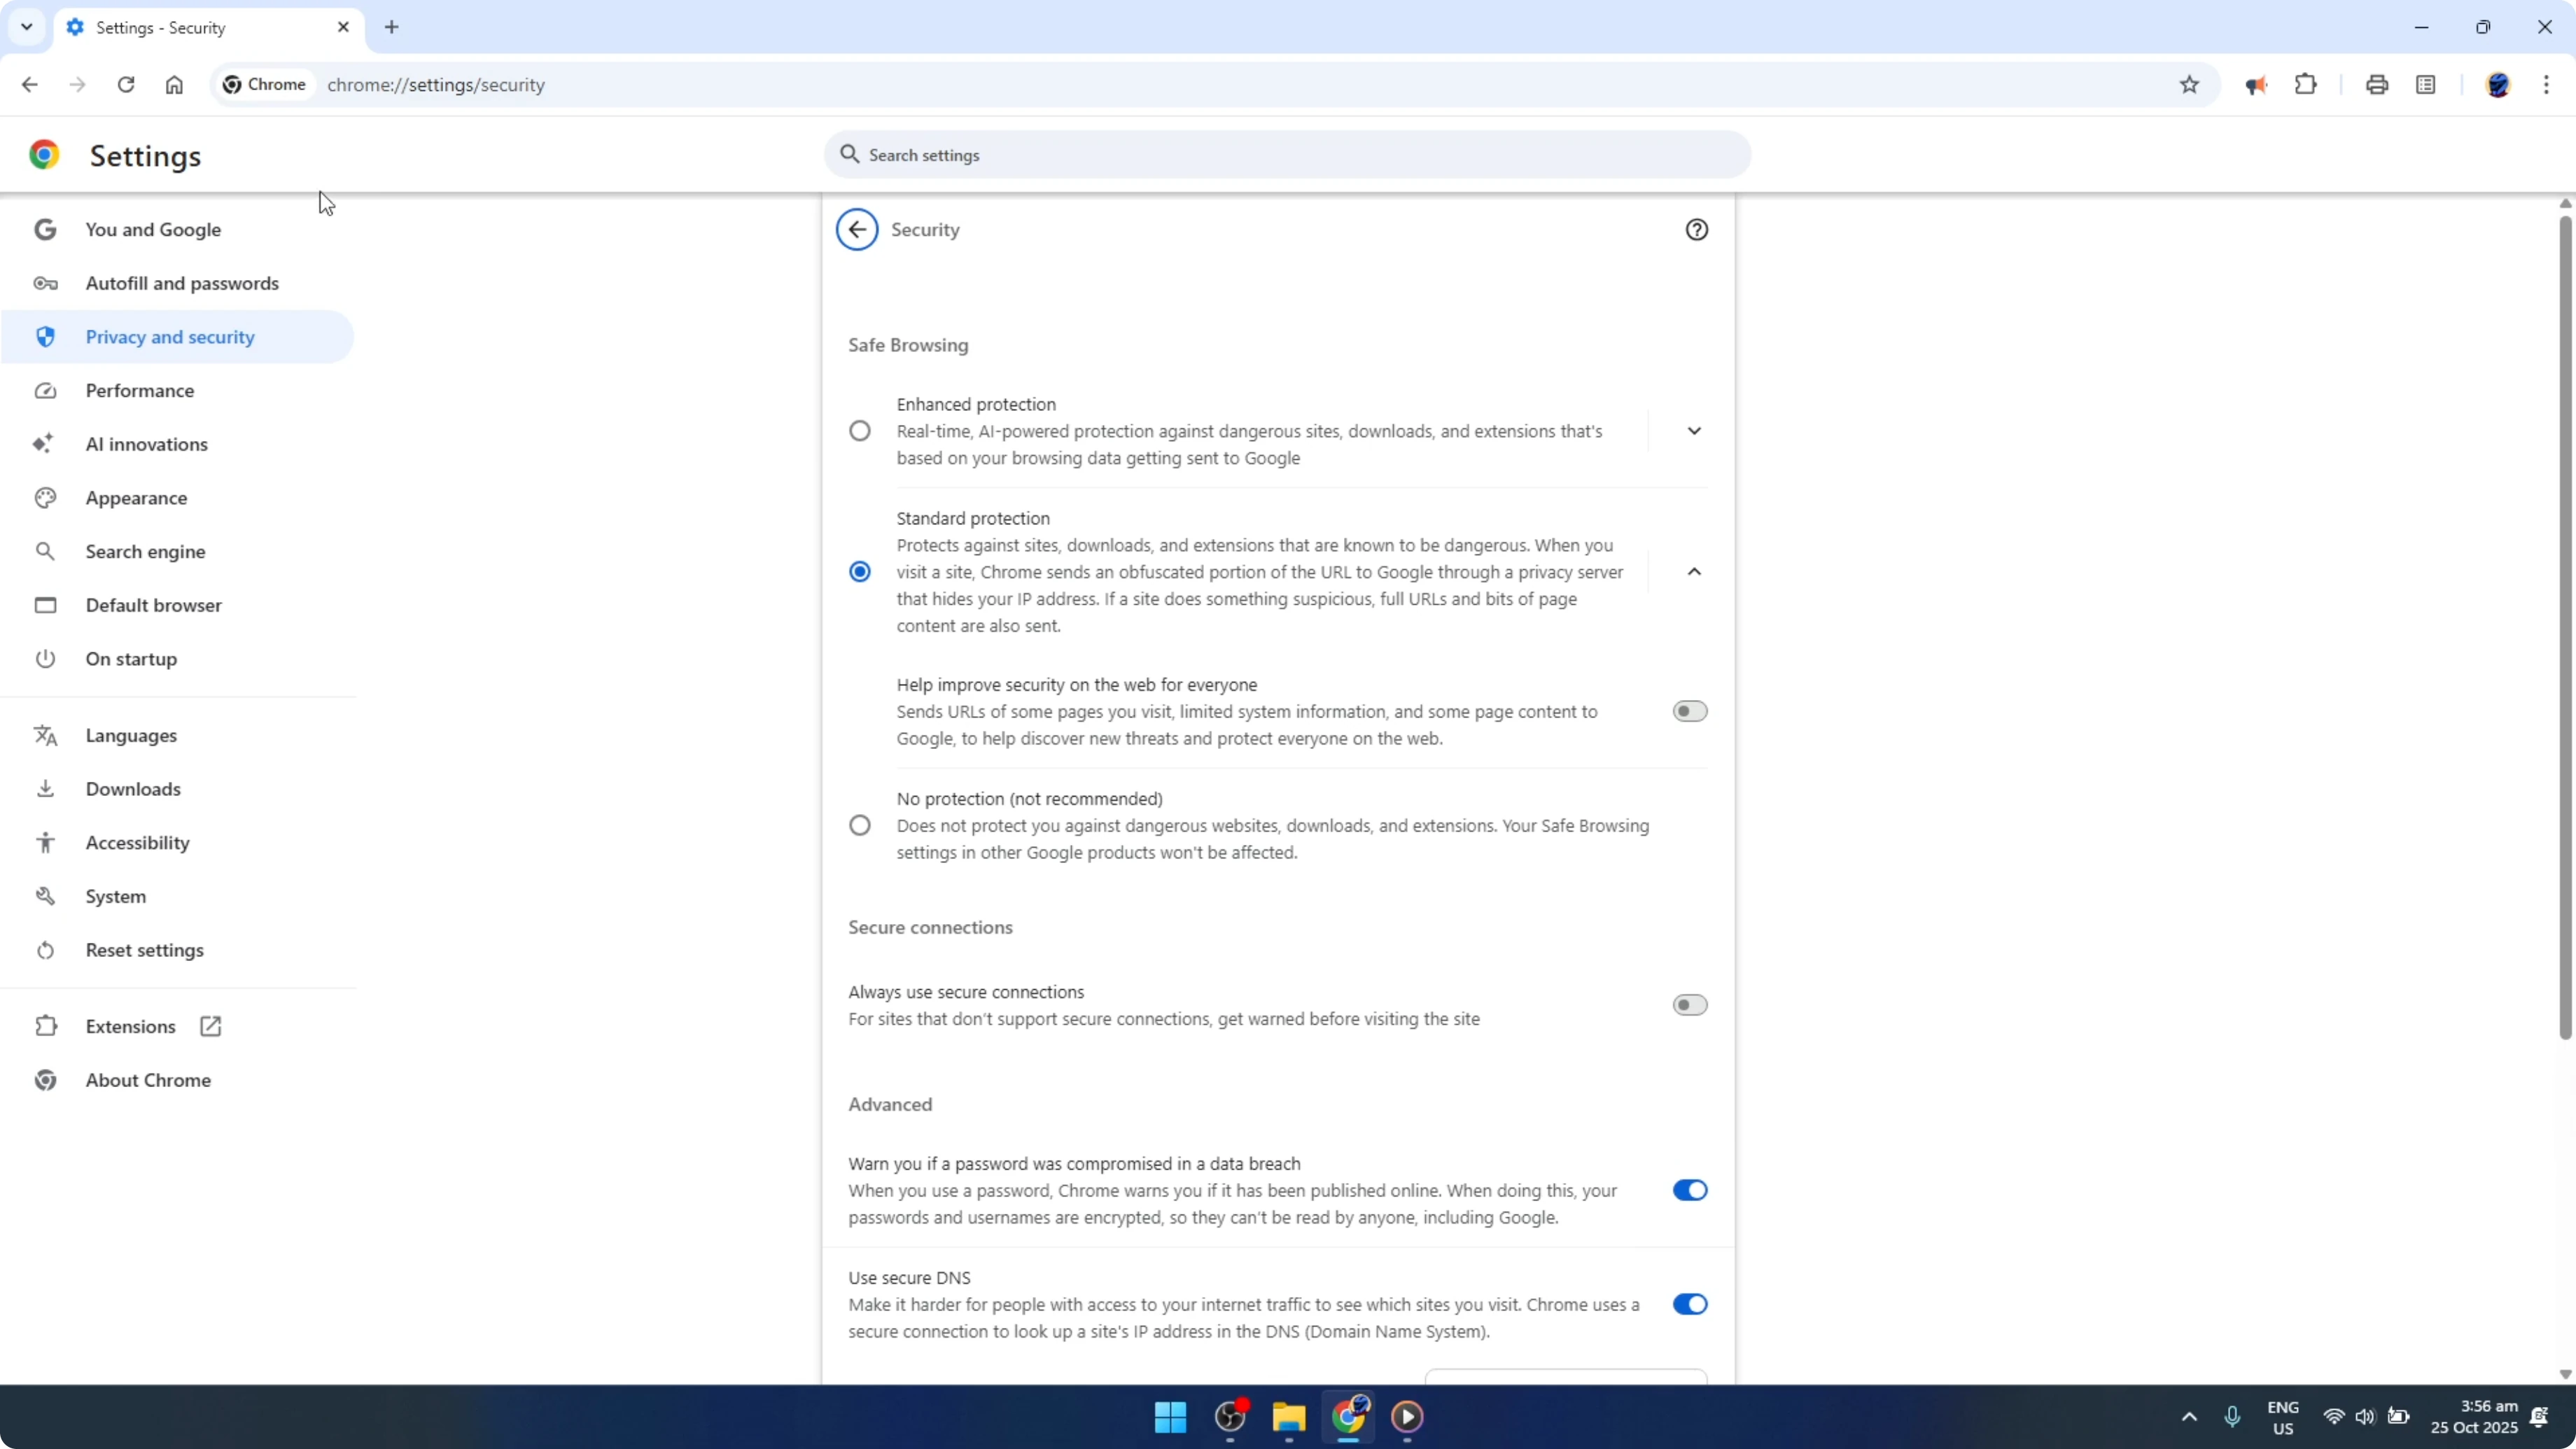2576x1449 pixels.
Task: Open the Chrome extensions puzzle icon
Action: [x=2305, y=84]
